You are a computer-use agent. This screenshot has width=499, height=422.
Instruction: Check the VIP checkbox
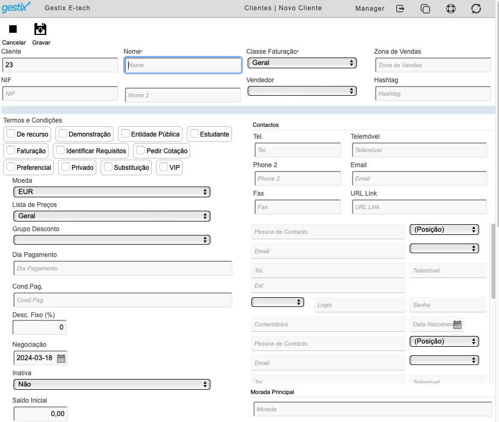(164, 167)
